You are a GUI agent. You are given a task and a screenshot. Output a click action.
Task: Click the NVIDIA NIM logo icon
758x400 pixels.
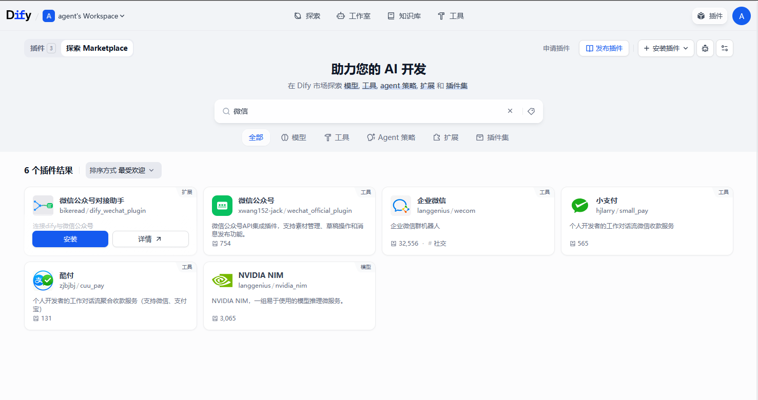pos(222,281)
